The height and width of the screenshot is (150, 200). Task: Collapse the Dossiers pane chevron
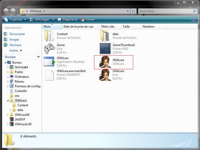(38, 57)
